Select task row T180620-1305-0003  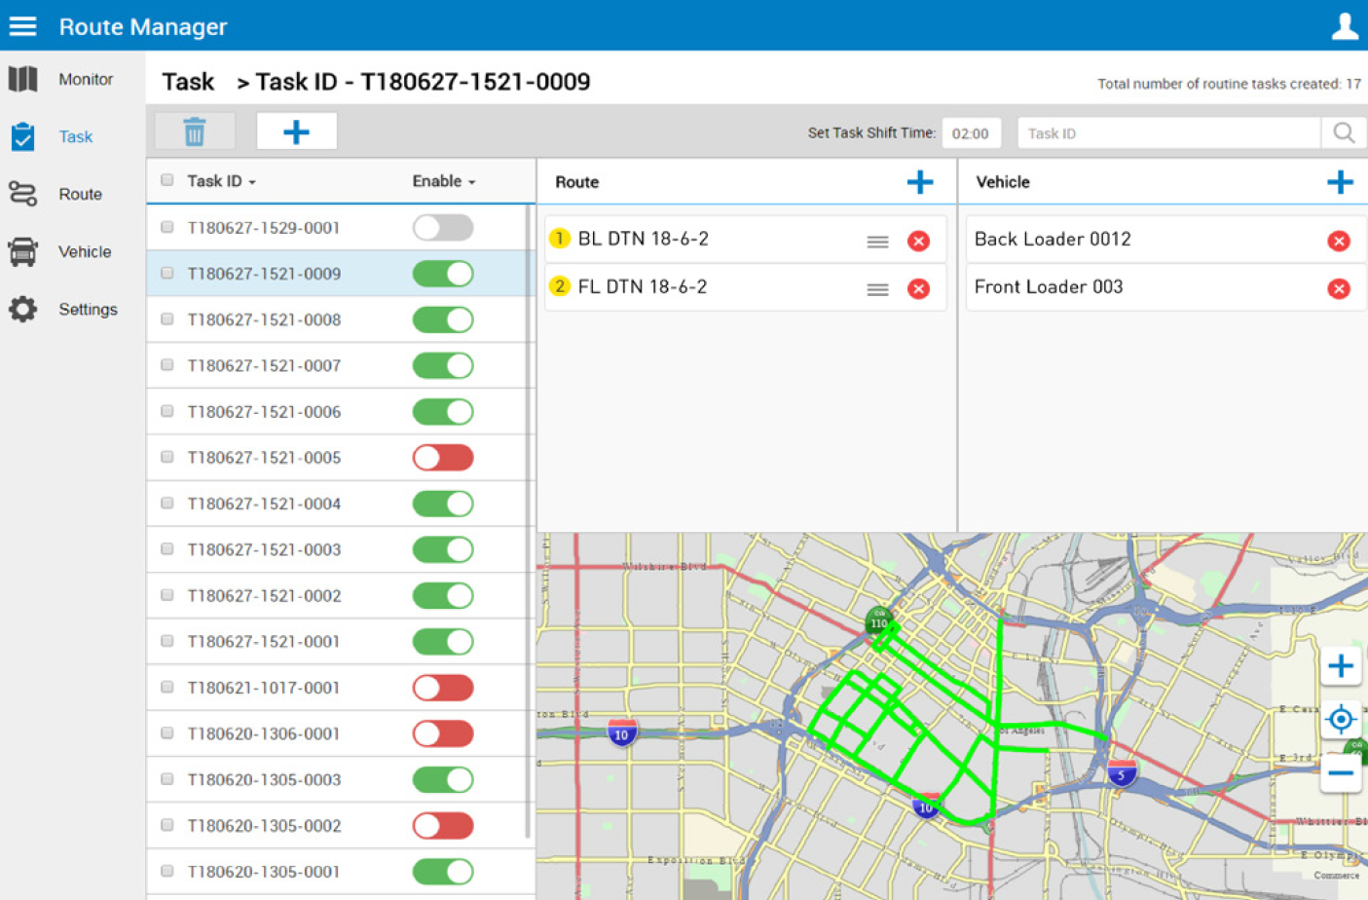click(x=264, y=780)
